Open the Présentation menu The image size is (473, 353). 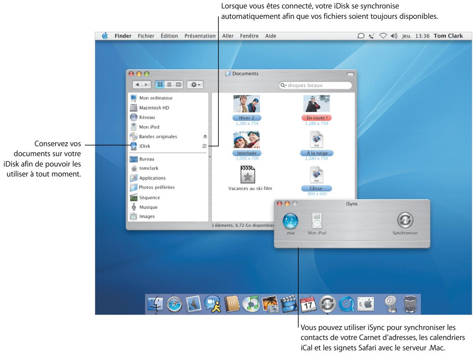tap(200, 36)
